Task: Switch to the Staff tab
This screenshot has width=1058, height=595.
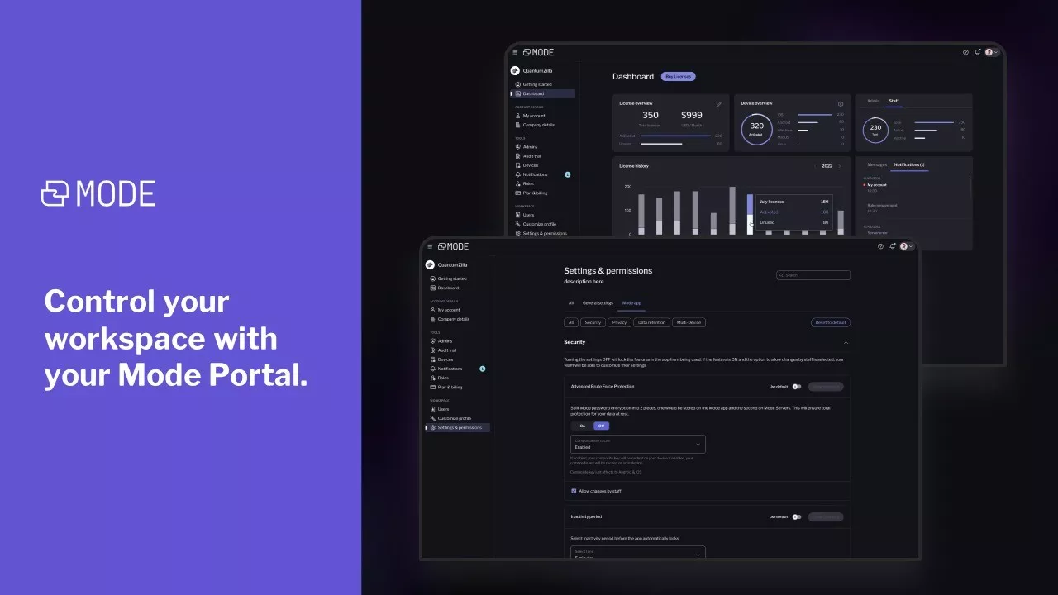Action: (x=894, y=102)
